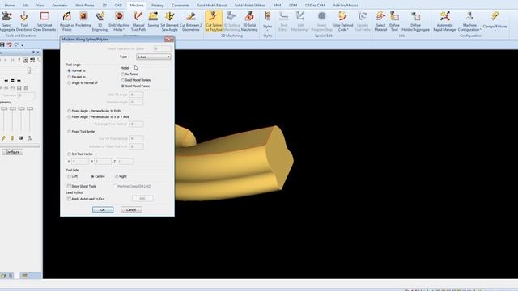Screen dimensions: 518x291
Task: Open Machine Configuration dropdown
Action: [x=469, y=27]
